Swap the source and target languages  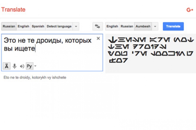coord(98,26)
